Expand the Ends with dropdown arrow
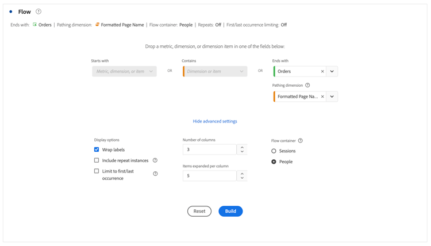The height and width of the screenshot is (246, 431). click(332, 71)
